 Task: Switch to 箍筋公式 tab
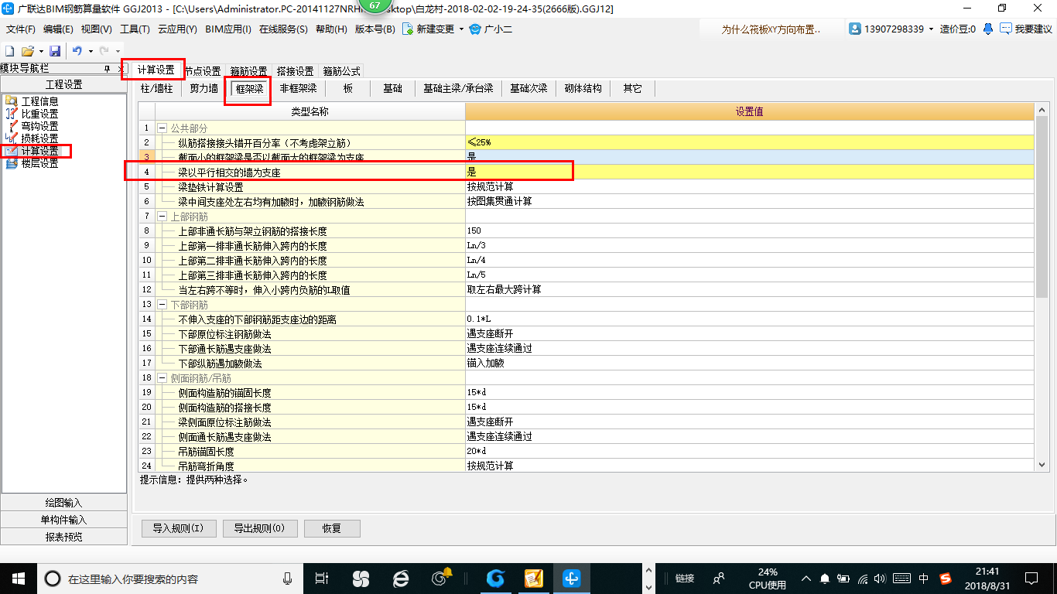click(x=341, y=71)
